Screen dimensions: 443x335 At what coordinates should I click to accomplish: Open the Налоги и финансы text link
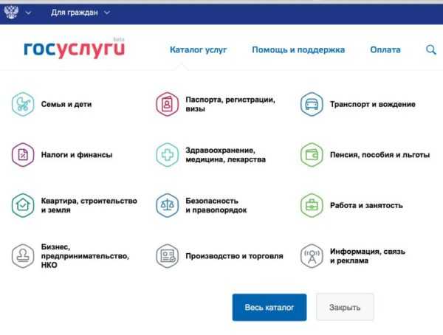[77, 155]
